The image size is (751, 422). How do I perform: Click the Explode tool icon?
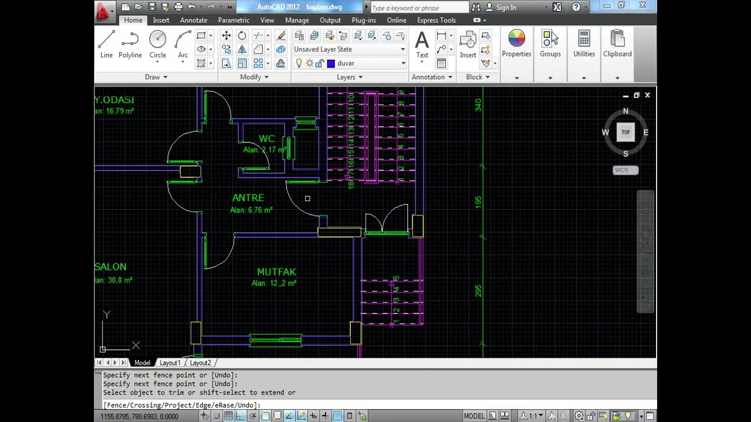(281, 50)
